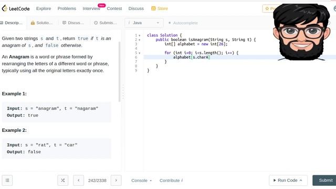Switch to the Discuss tab in problem panel
The image size is (336, 189).
click(73, 23)
